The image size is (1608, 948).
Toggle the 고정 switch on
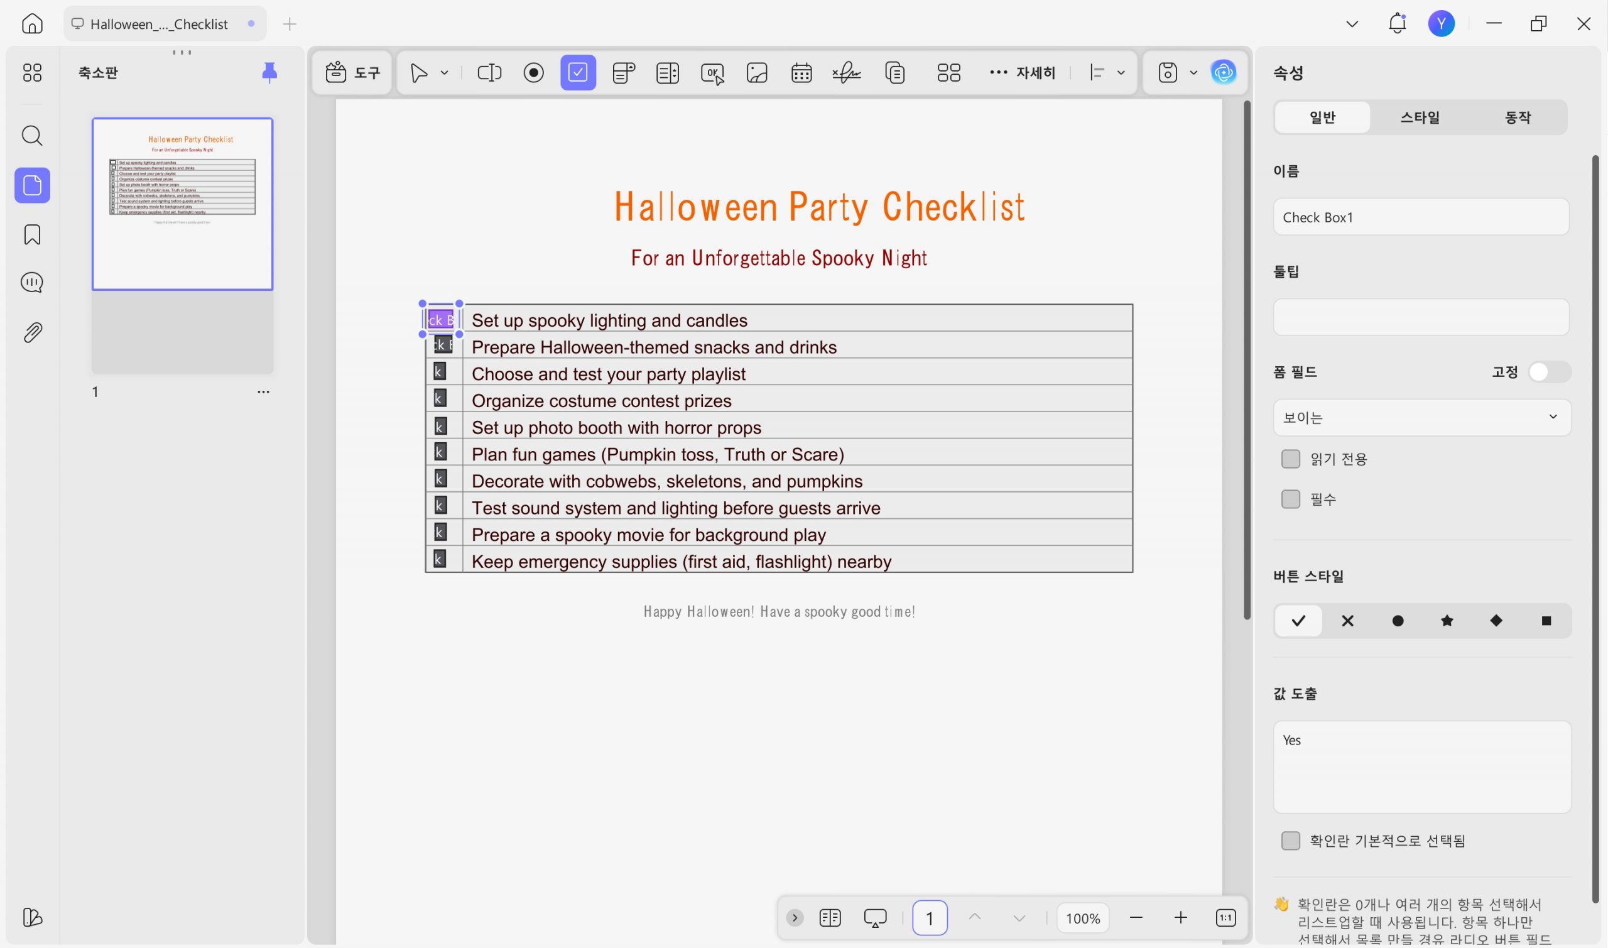(x=1549, y=372)
